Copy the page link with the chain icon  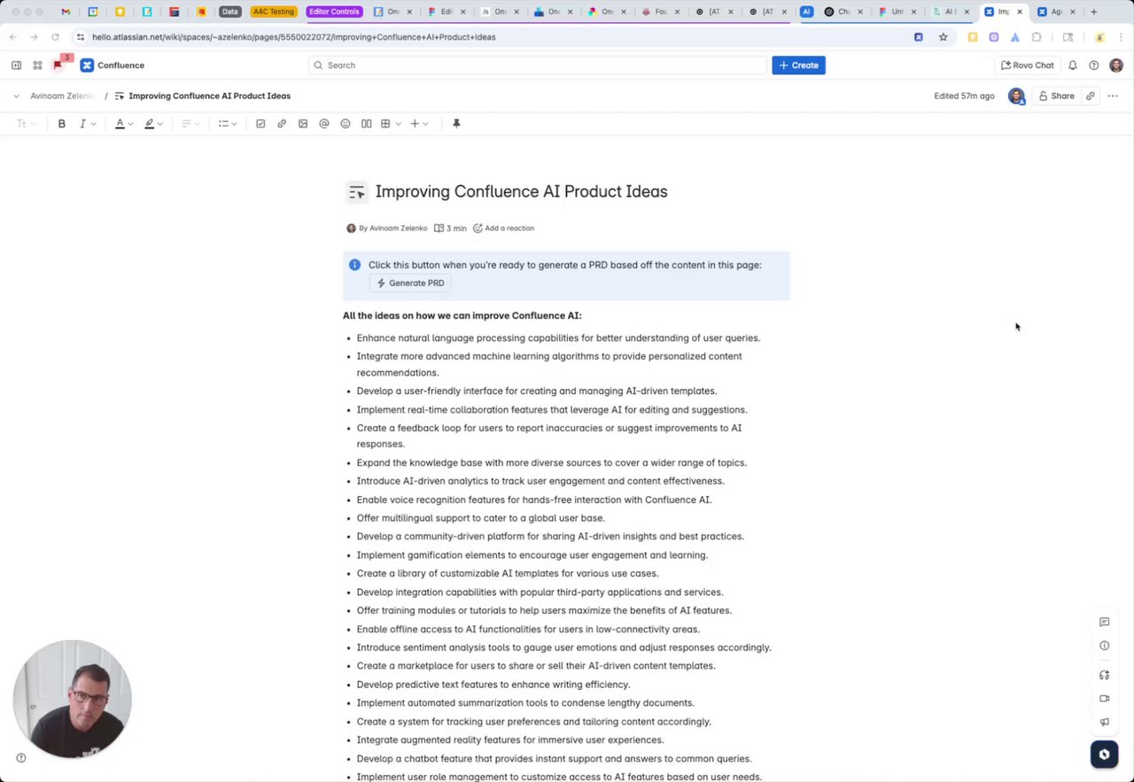tap(1091, 96)
